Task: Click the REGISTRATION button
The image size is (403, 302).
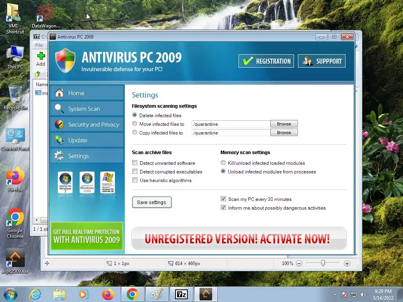Action: pos(266,61)
